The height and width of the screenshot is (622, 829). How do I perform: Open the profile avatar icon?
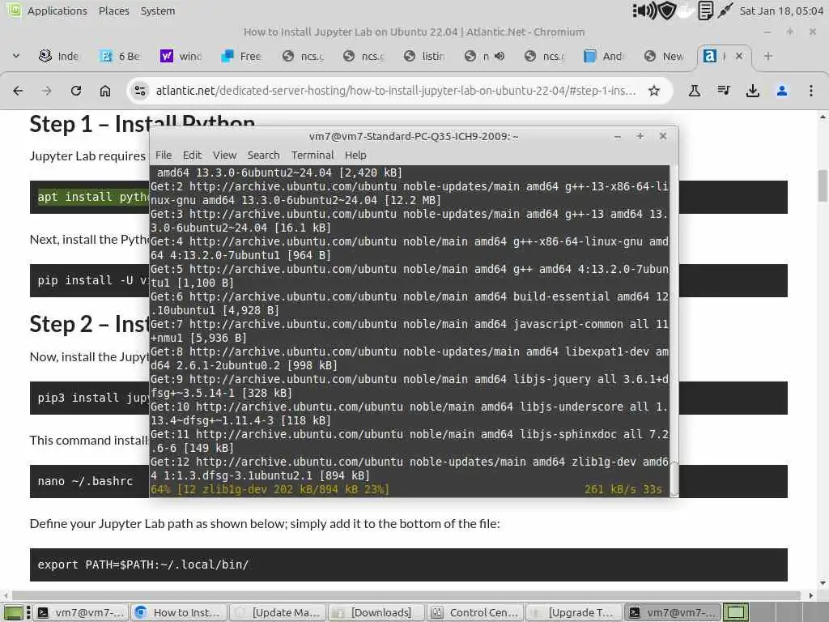click(x=782, y=91)
